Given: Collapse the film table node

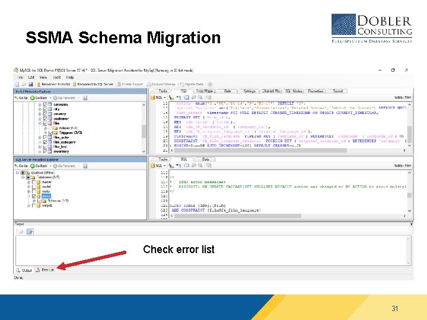Looking at the screenshot, I should (40, 123).
